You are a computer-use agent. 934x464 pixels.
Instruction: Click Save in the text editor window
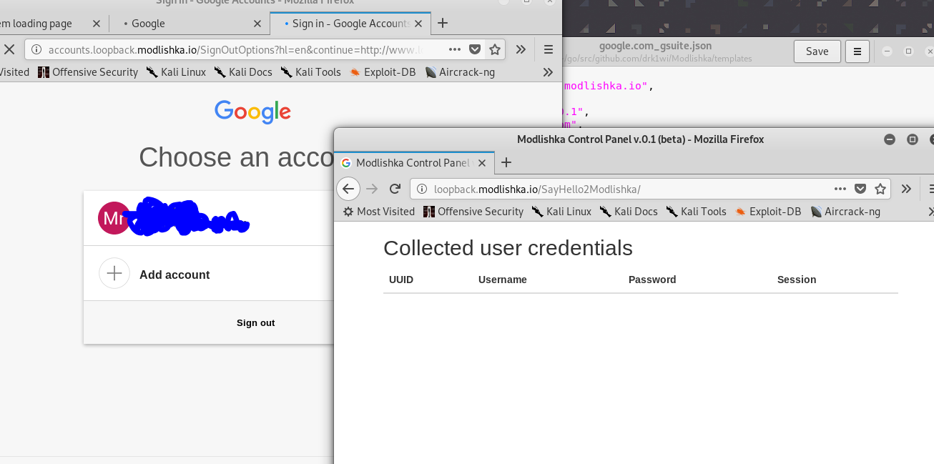[817, 51]
